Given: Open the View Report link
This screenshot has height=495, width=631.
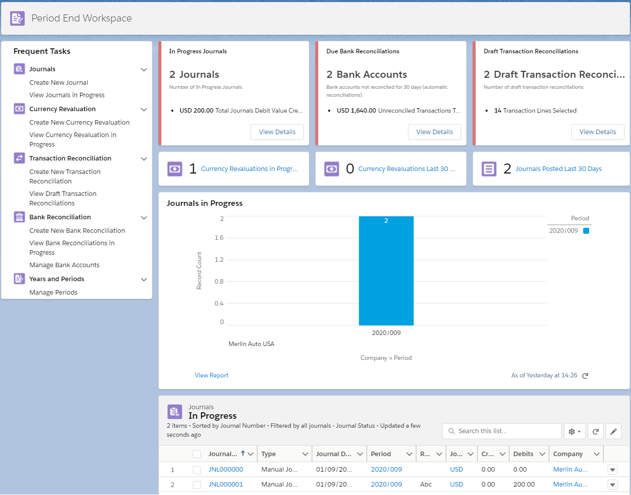Looking at the screenshot, I should [212, 375].
